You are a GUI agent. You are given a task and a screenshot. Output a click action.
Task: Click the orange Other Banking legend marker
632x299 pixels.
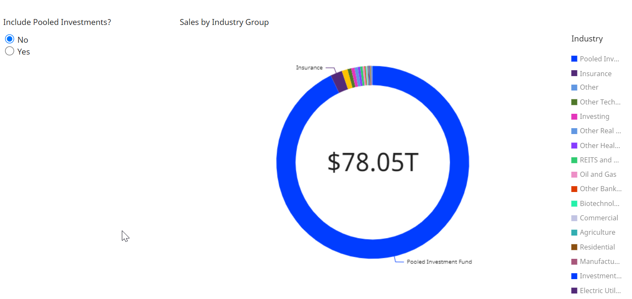tap(574, 189)
